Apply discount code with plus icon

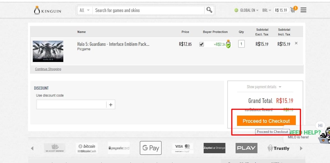[111, 104]
